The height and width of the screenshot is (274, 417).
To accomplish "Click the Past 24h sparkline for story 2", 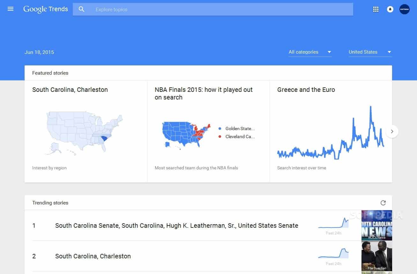I will click(333, 253).
